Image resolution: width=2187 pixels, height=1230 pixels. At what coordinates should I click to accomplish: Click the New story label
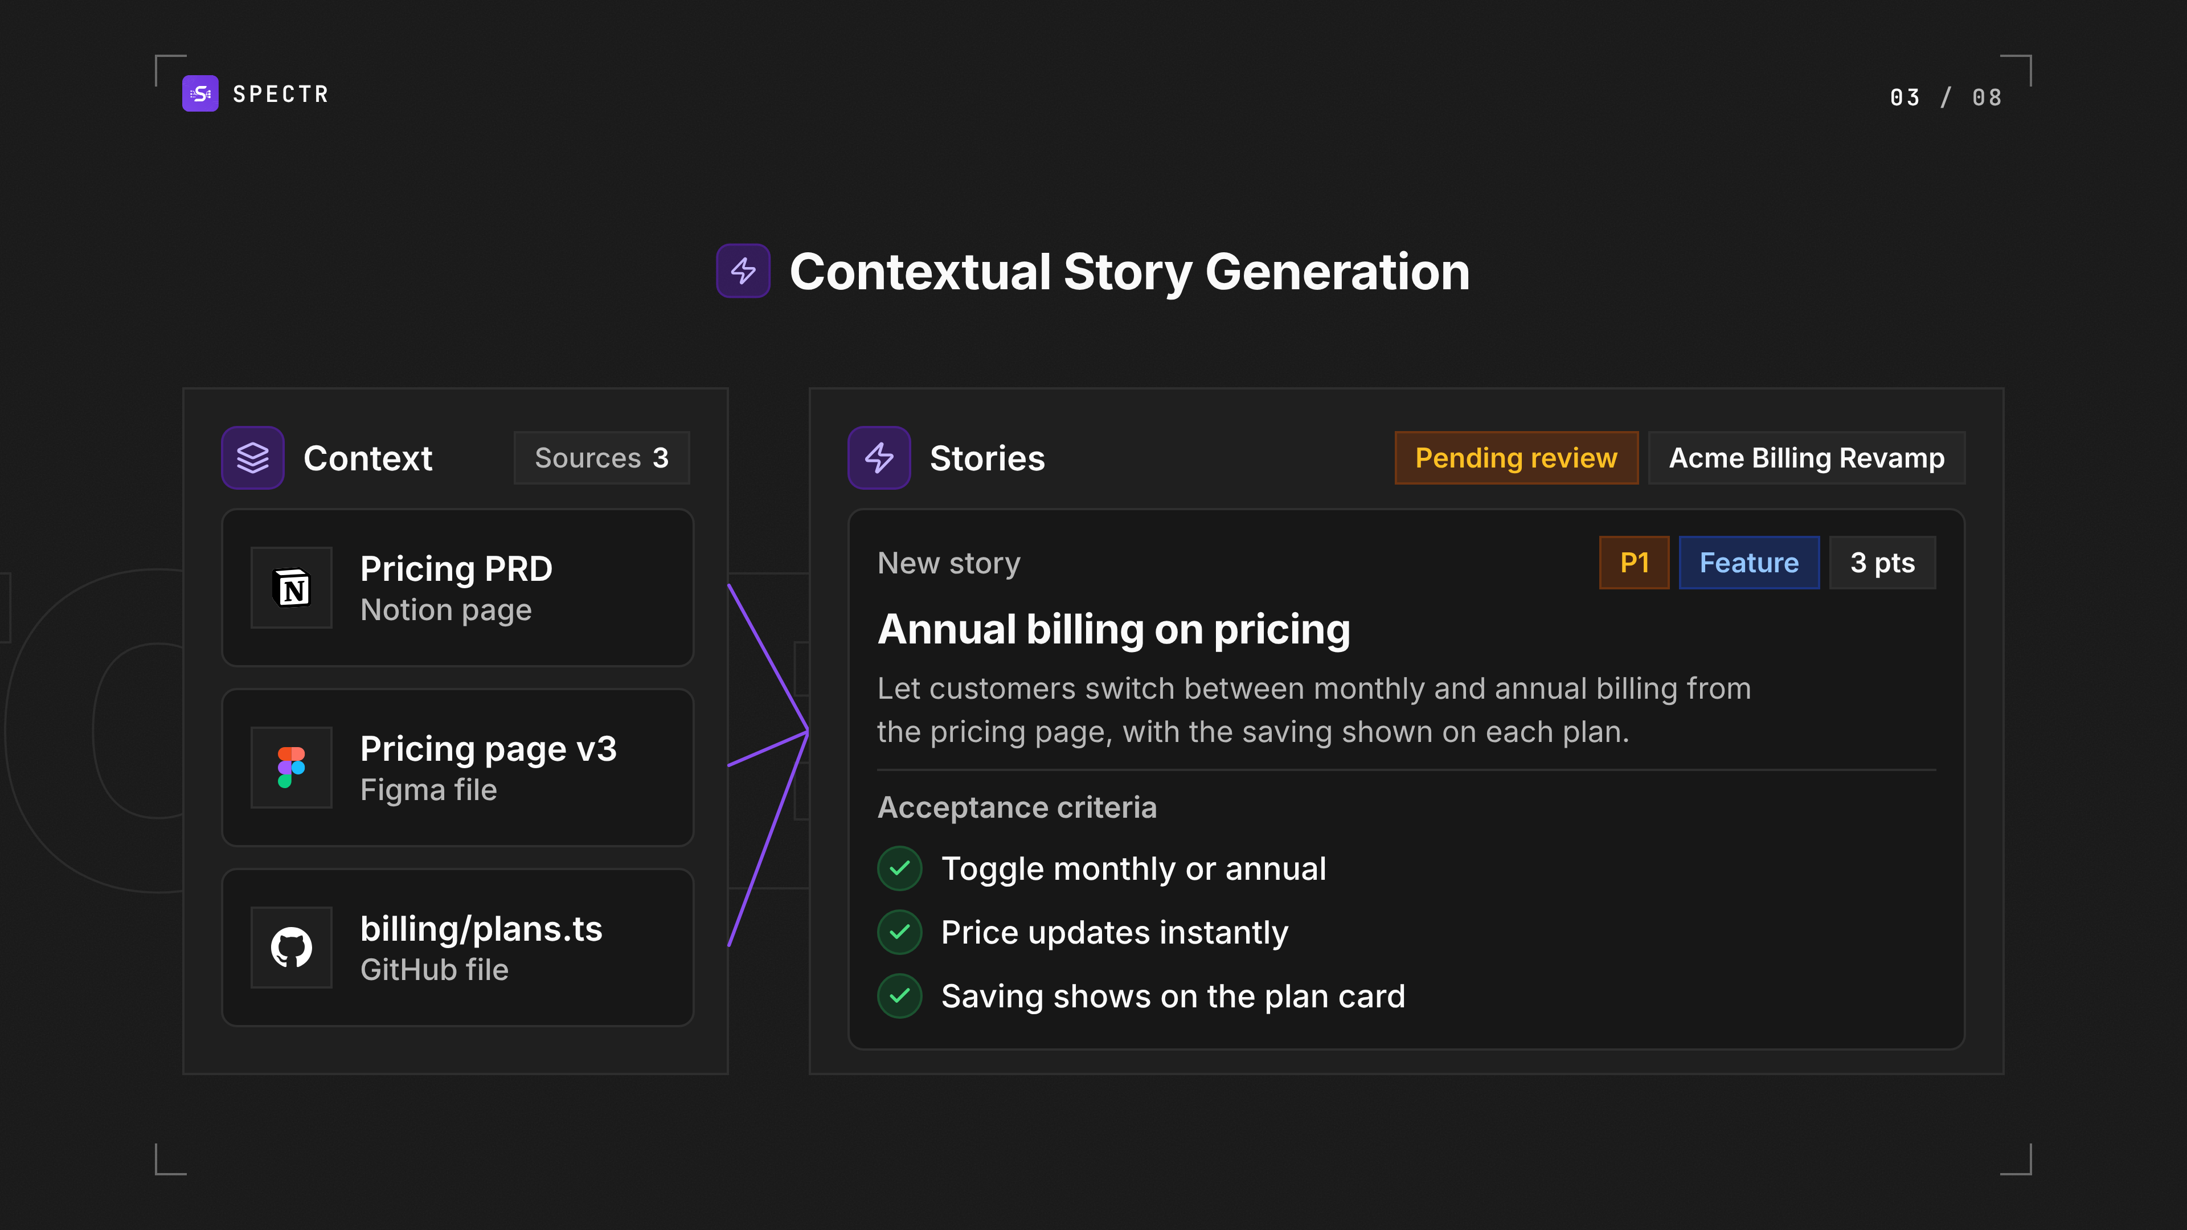[949, 563]
